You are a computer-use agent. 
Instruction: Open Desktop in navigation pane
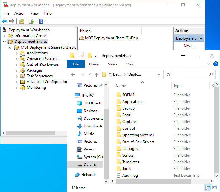pyautogui.click(x=90, y=111)
